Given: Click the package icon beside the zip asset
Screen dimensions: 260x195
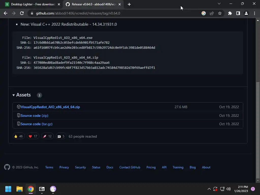Looking at the screenshot, I should [x=19, y=107].
